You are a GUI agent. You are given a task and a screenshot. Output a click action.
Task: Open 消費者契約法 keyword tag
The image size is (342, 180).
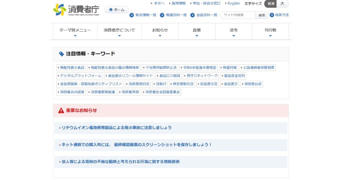[x=138, y=84]
